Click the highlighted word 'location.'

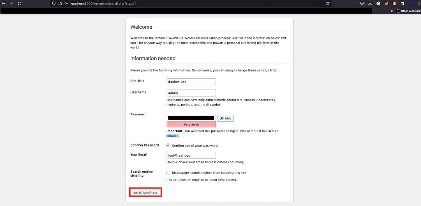pyautogui.click(x=173, y=135)
